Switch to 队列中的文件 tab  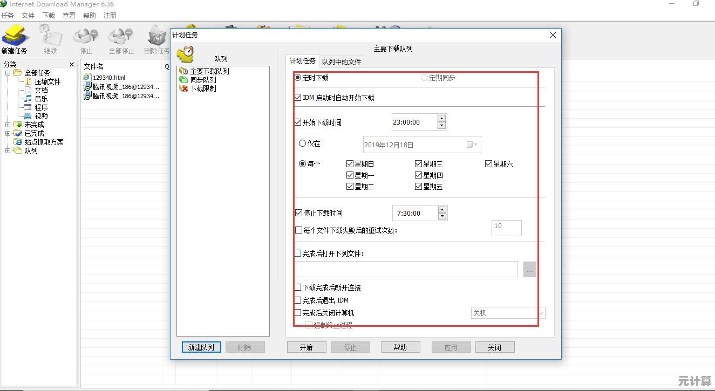coord(341,61)
